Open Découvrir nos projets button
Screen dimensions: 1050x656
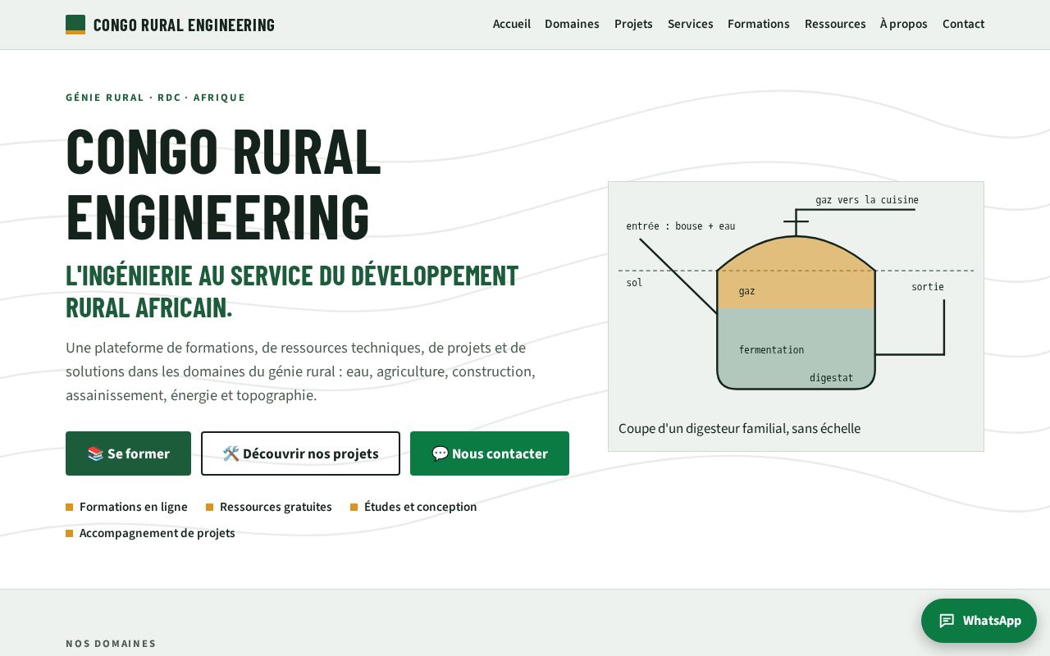[x=300, y=453]
